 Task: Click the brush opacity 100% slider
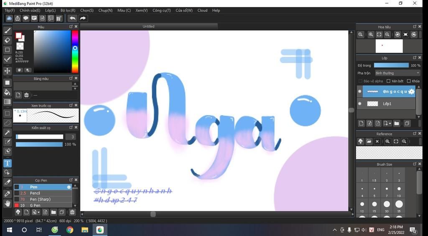coord(40,145)
